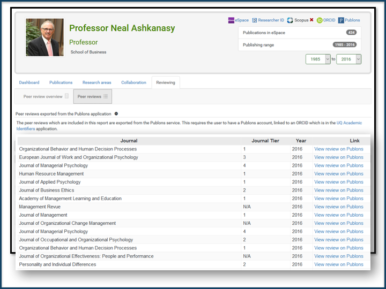View review for Management Revue

click(x=339, y=207)
